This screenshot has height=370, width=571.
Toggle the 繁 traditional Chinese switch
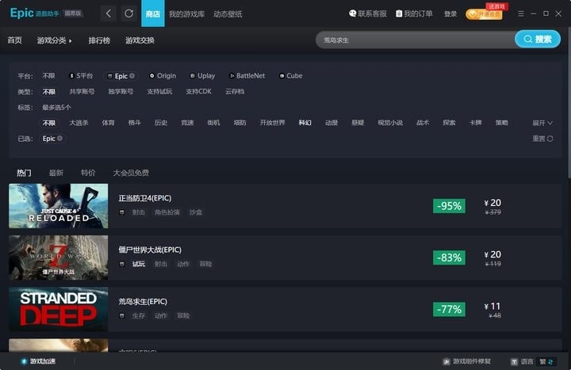tap(546, 361)
